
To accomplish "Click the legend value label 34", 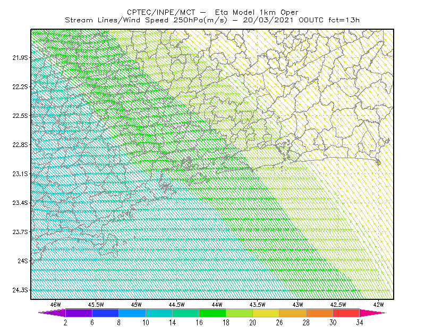I will pyautogui.click(x=360, y=323).
